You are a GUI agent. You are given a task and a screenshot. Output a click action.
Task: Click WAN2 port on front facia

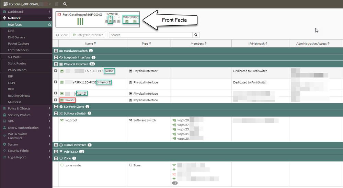click(135, 21)
